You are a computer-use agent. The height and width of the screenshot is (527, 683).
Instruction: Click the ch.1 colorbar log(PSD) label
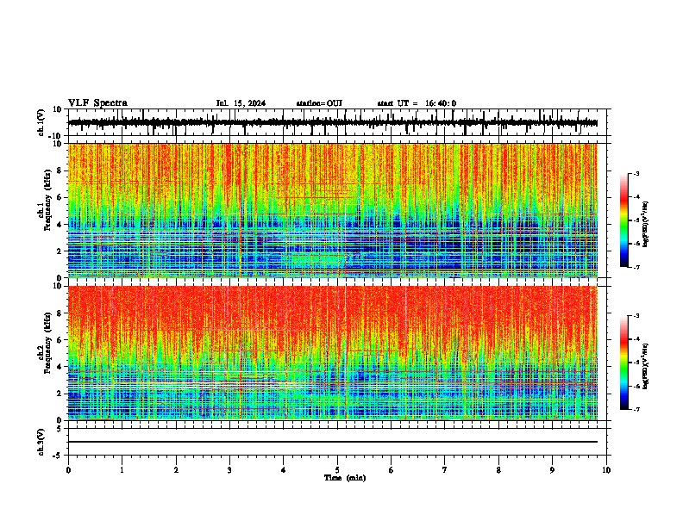pyautogui.click(x=646, y=224)
